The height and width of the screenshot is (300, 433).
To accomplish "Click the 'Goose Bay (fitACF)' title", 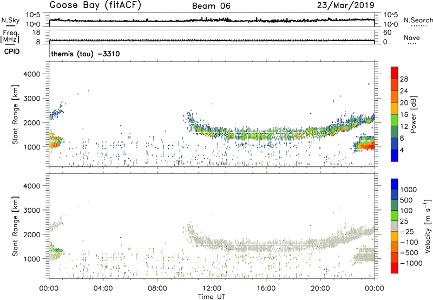I will click(x=95, y=5).
